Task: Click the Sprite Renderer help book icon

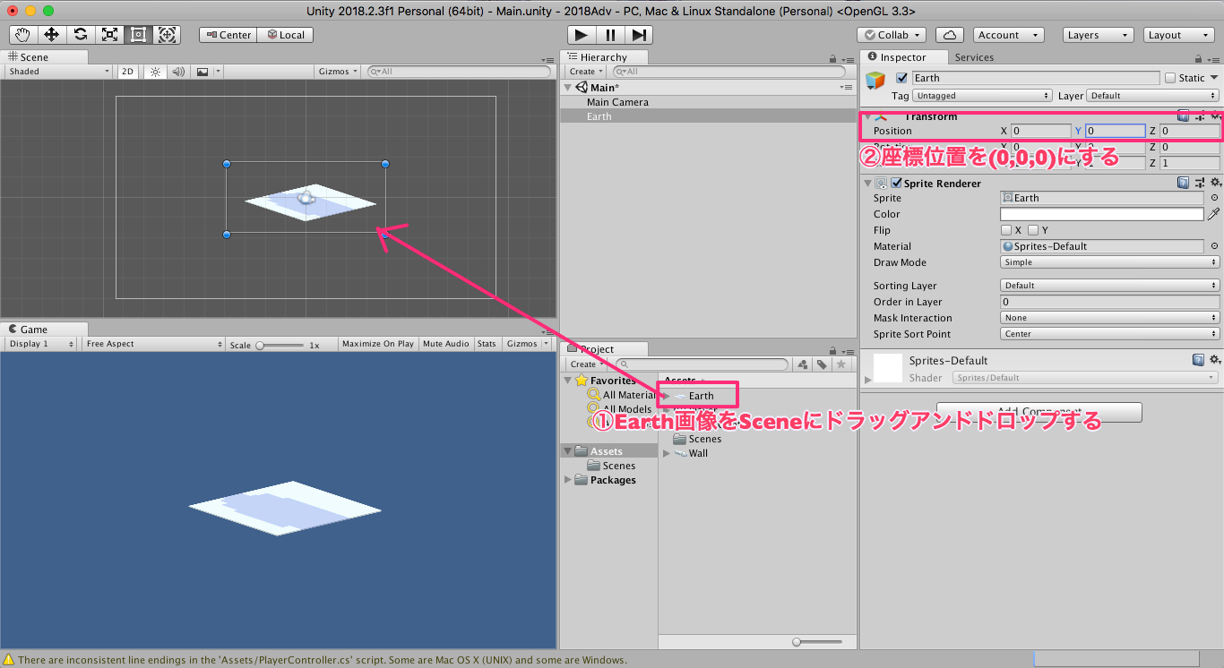Action: point(1184,183)
